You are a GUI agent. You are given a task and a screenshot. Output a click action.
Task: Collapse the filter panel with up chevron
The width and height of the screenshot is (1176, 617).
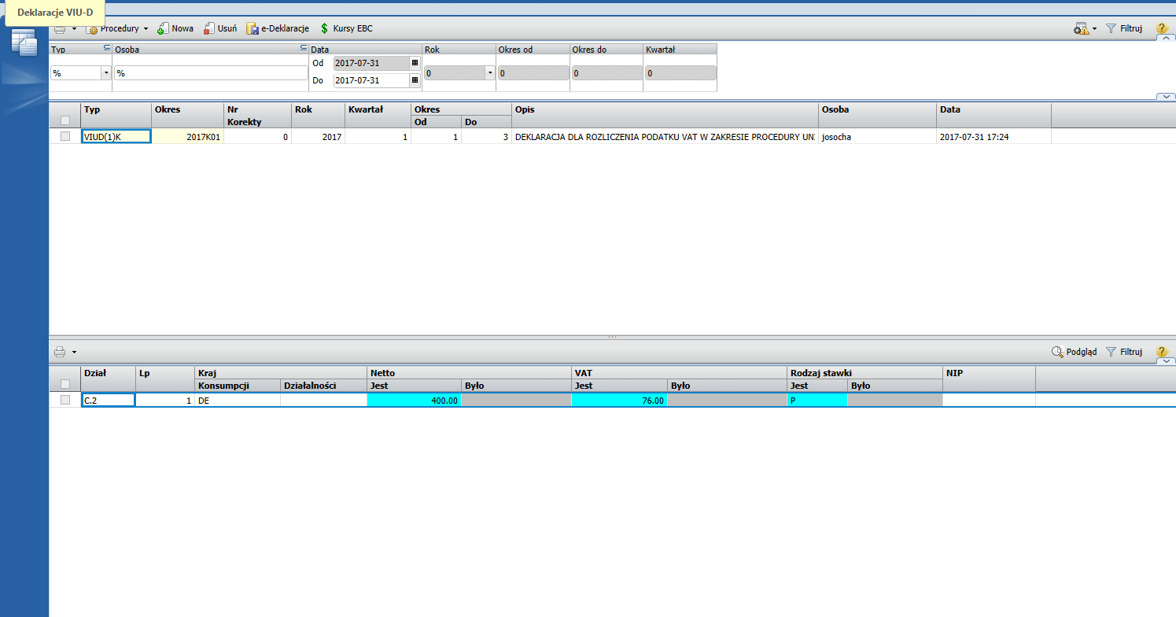(x=1165, y=39)
